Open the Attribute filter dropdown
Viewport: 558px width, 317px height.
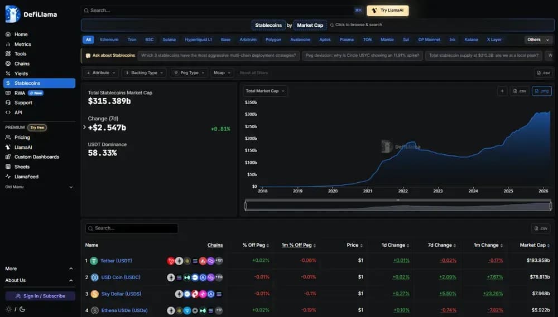tap(100, 73)
